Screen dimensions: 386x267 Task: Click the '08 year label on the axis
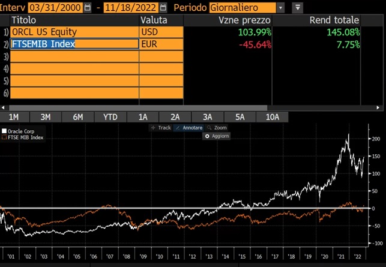(126, 256)
